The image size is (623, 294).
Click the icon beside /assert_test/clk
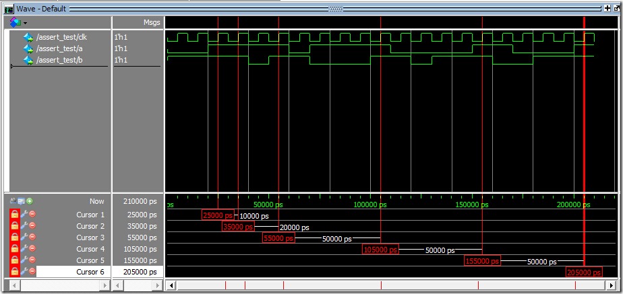point(28,38)
